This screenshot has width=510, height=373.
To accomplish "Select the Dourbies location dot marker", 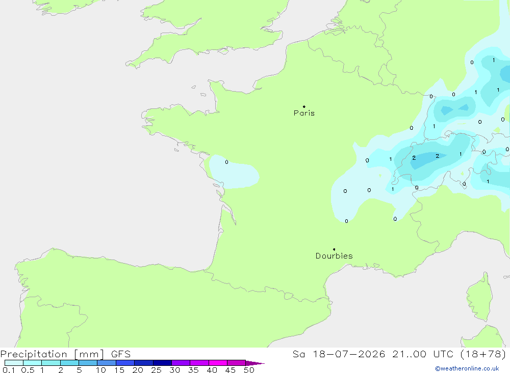I will pyautogui.click(x=334, y=249).
